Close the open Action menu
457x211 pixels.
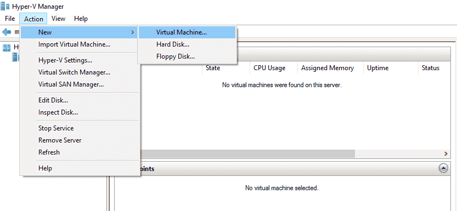point(33,19)
